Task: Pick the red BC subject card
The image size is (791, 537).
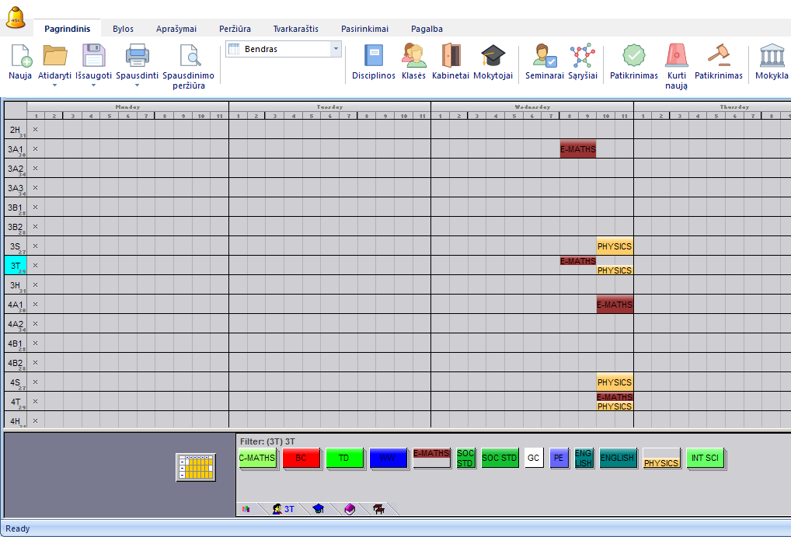Action: pos(301,459)
